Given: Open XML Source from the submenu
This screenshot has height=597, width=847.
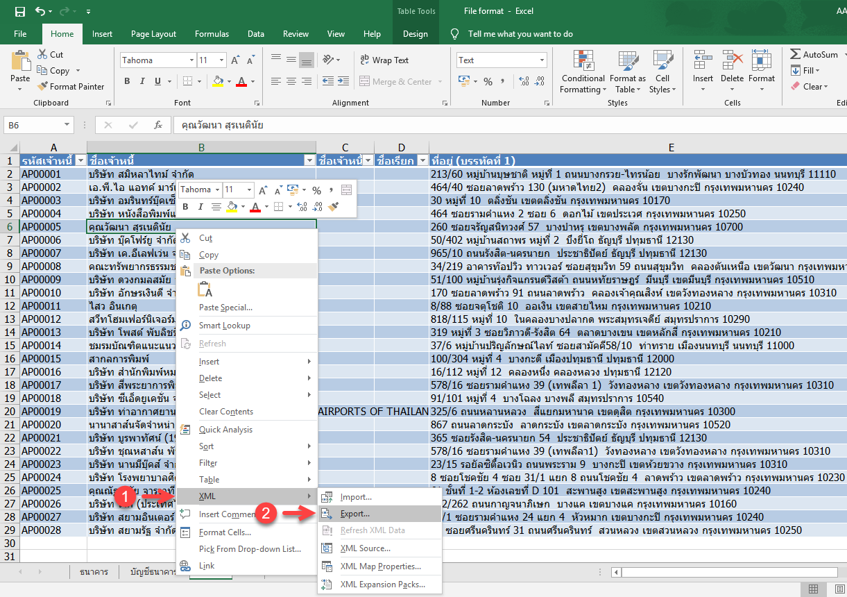Looking at the screenshot, I should point(379,548).
